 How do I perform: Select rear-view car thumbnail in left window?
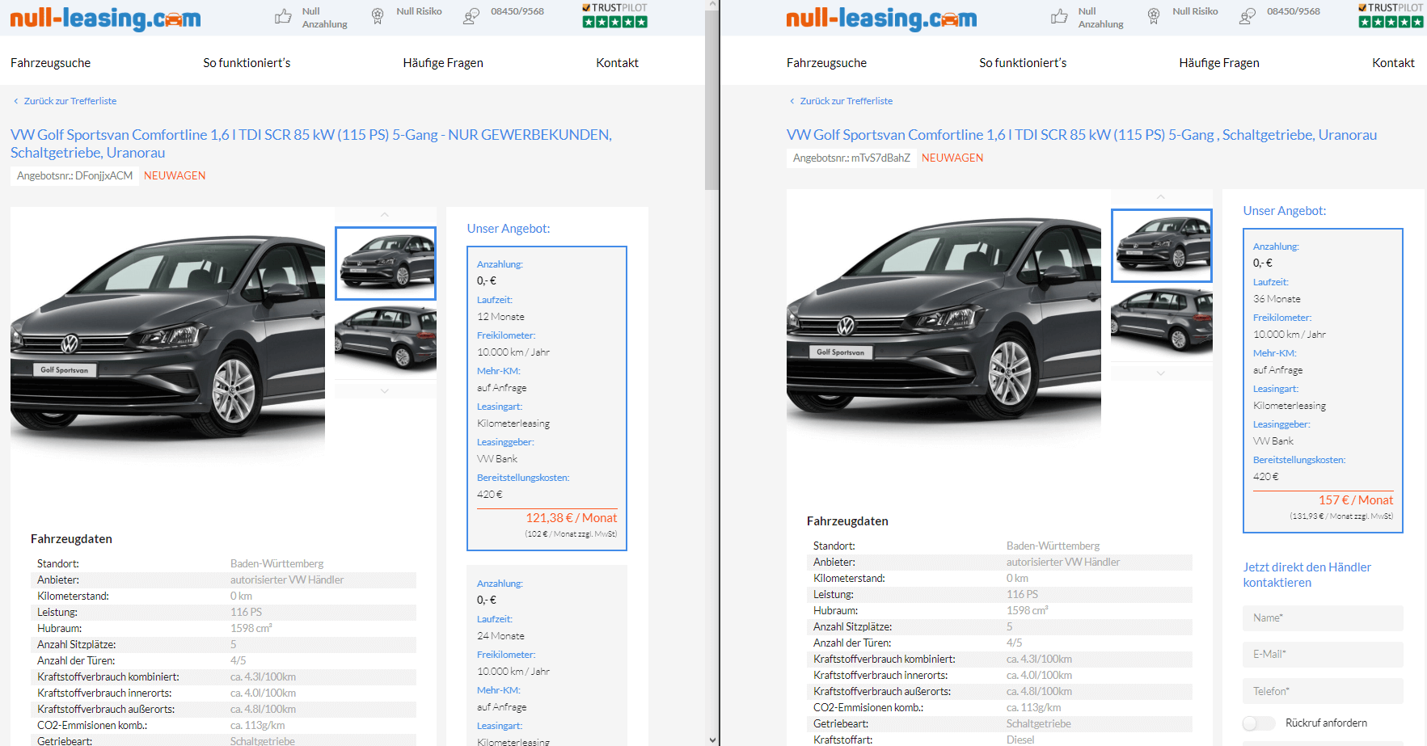(x=386, y=339)
